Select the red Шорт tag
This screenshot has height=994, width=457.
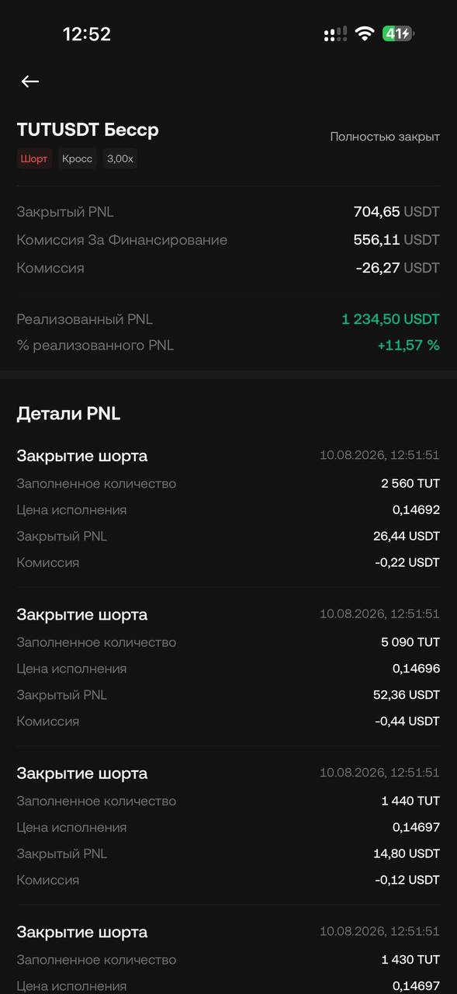click(x=34, y=158)
